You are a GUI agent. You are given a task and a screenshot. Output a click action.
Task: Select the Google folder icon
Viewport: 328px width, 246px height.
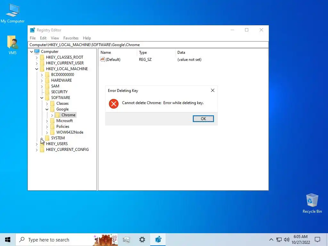point(52,109)
